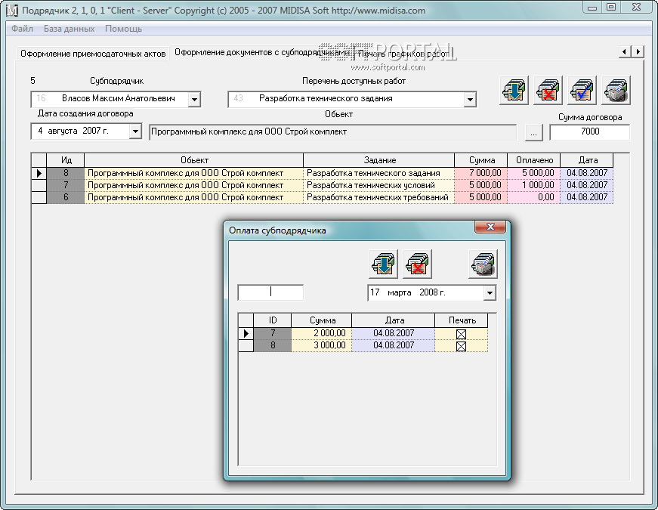Click the row selector of payment row 8
The image size is (658, 510).
pyautogui.click(x=246, y=345)
